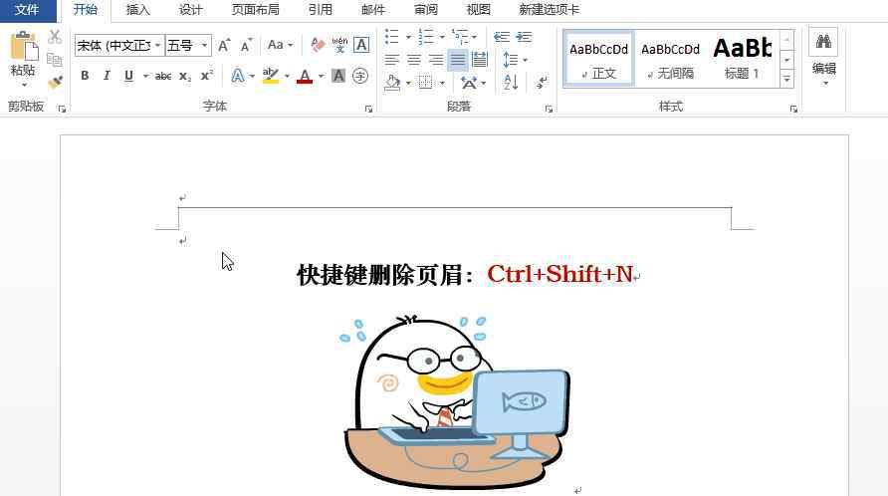Open the font name dropdown

157,45
